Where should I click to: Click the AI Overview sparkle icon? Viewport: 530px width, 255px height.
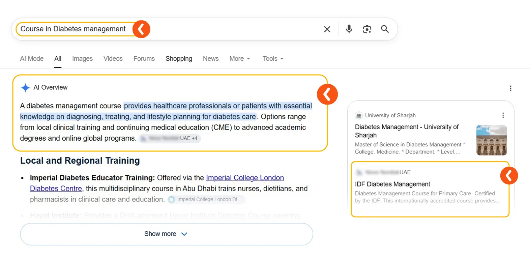click(25, 88)
